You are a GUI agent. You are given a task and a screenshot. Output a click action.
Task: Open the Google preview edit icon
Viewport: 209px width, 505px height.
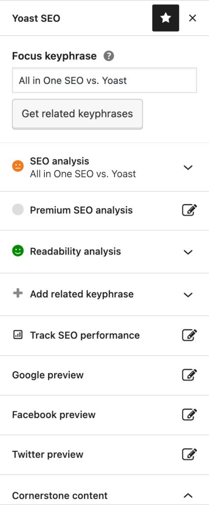189,375
